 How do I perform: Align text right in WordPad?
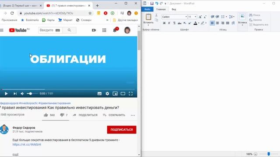coord(223,23)
